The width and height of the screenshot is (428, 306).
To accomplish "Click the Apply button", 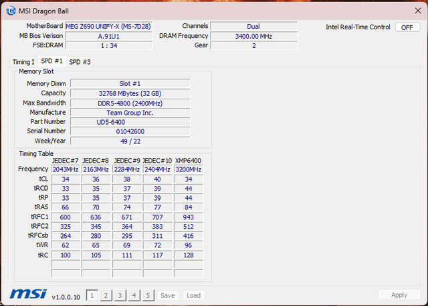I will point(399,295).
